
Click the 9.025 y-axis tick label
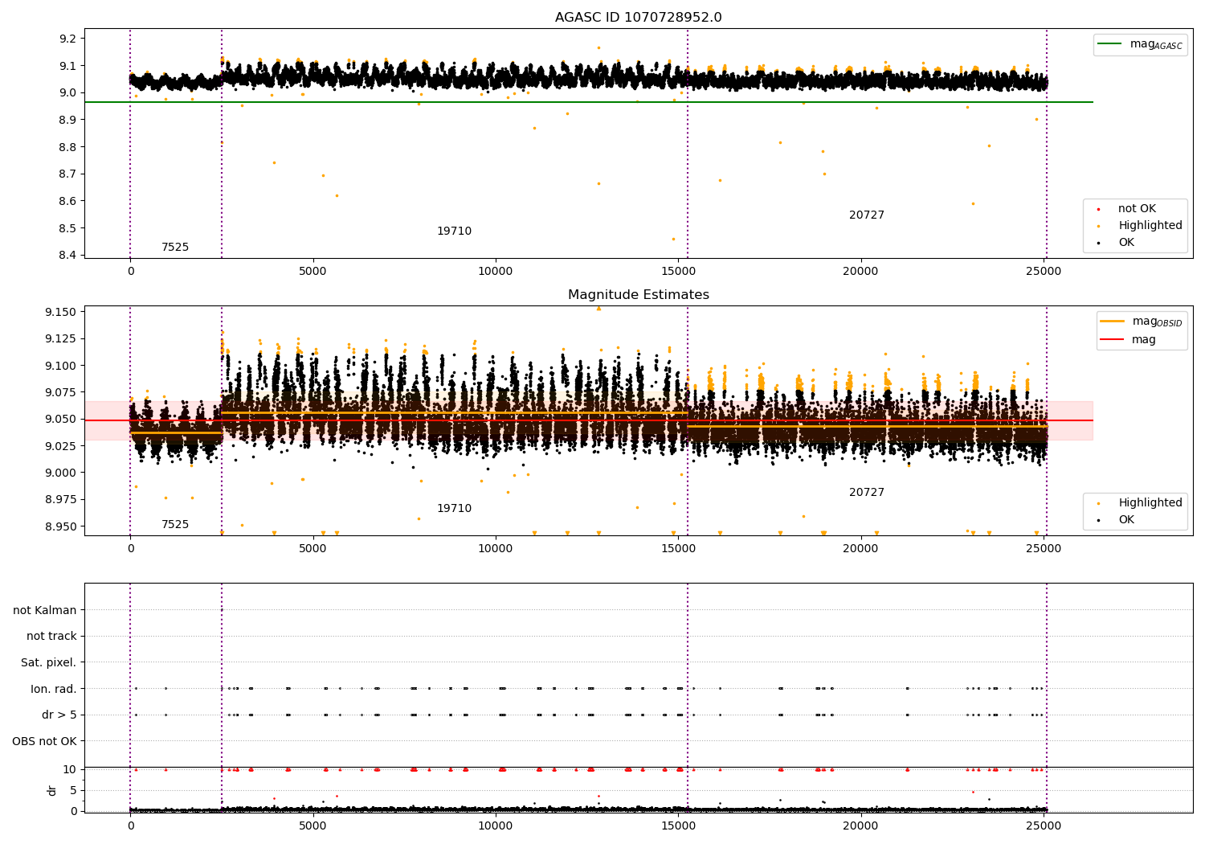point(61,446)
